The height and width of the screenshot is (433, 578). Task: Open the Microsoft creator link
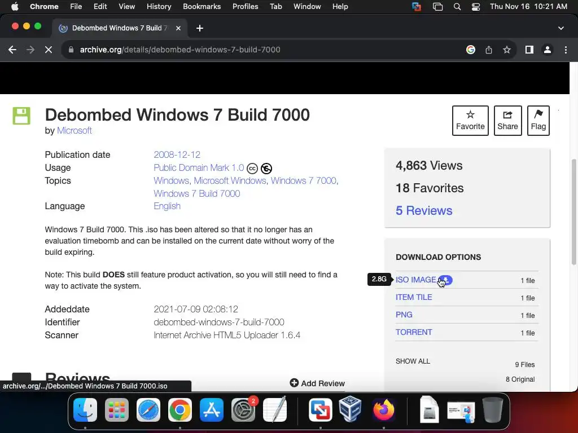(x=75, y=130)
